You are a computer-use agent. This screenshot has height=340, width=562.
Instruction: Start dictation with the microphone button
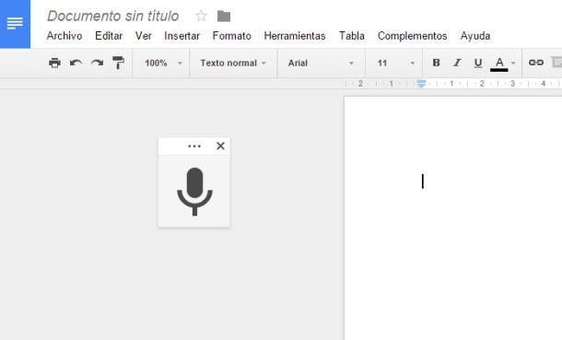click(x=194, y=192)
